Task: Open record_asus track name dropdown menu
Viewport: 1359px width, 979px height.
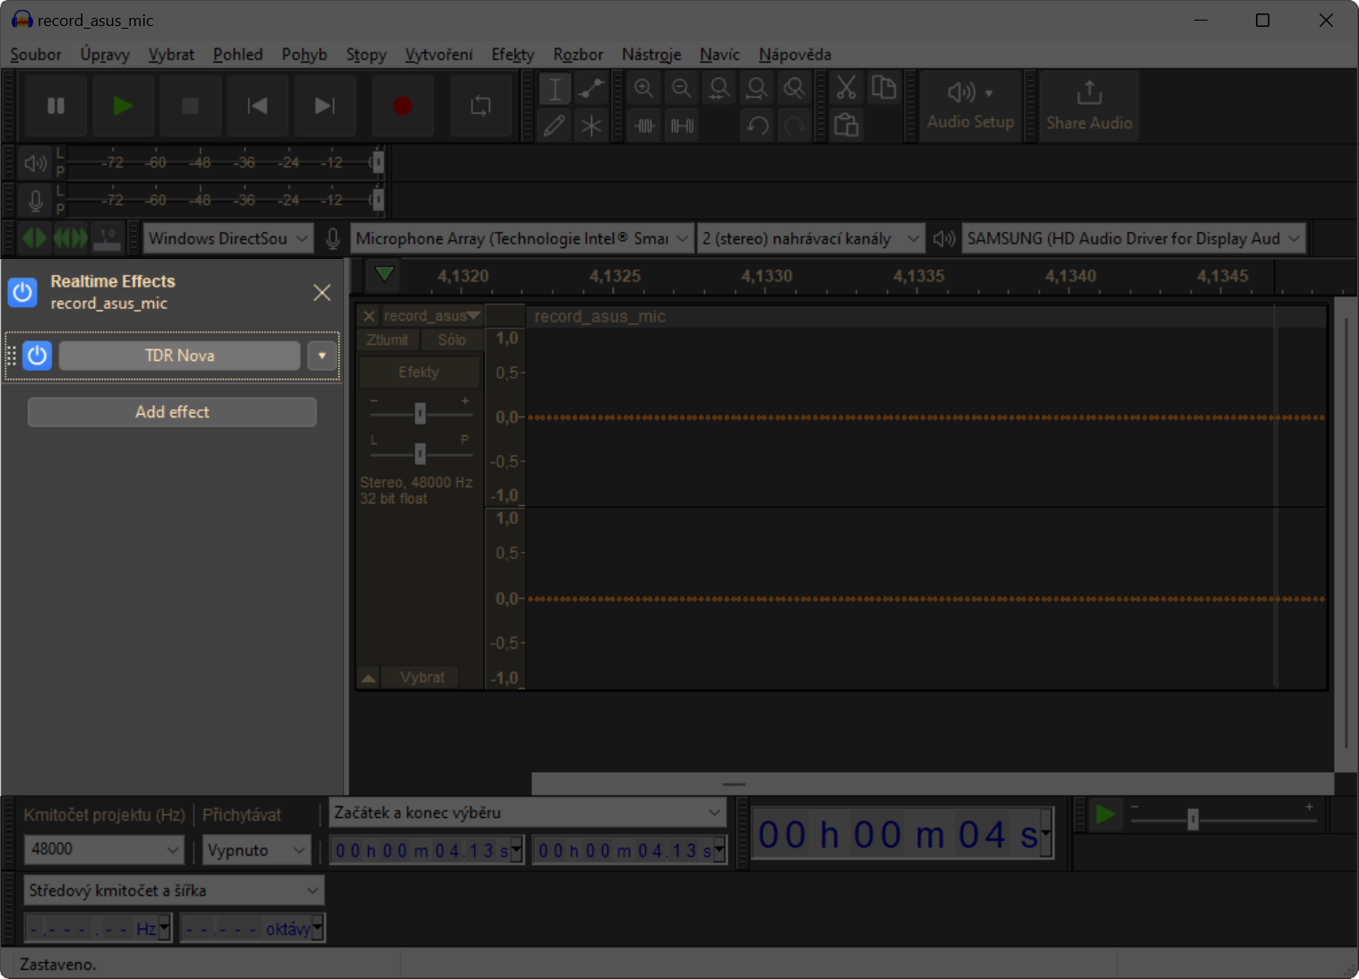Action: click(x=432, y=316)
